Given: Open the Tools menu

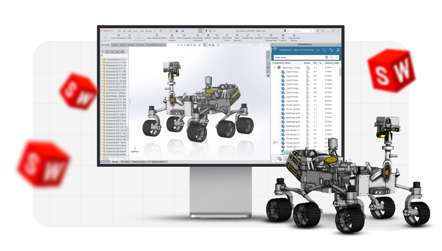Looking at the screenshot, I should coord(142,31).
